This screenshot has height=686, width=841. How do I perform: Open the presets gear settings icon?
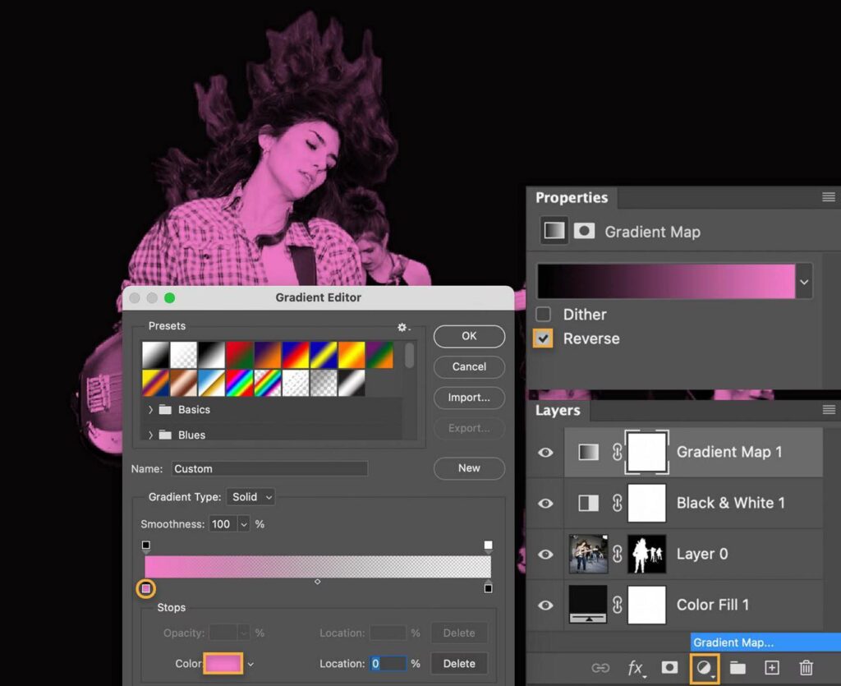pyautogui.click(x=402, y=327)
